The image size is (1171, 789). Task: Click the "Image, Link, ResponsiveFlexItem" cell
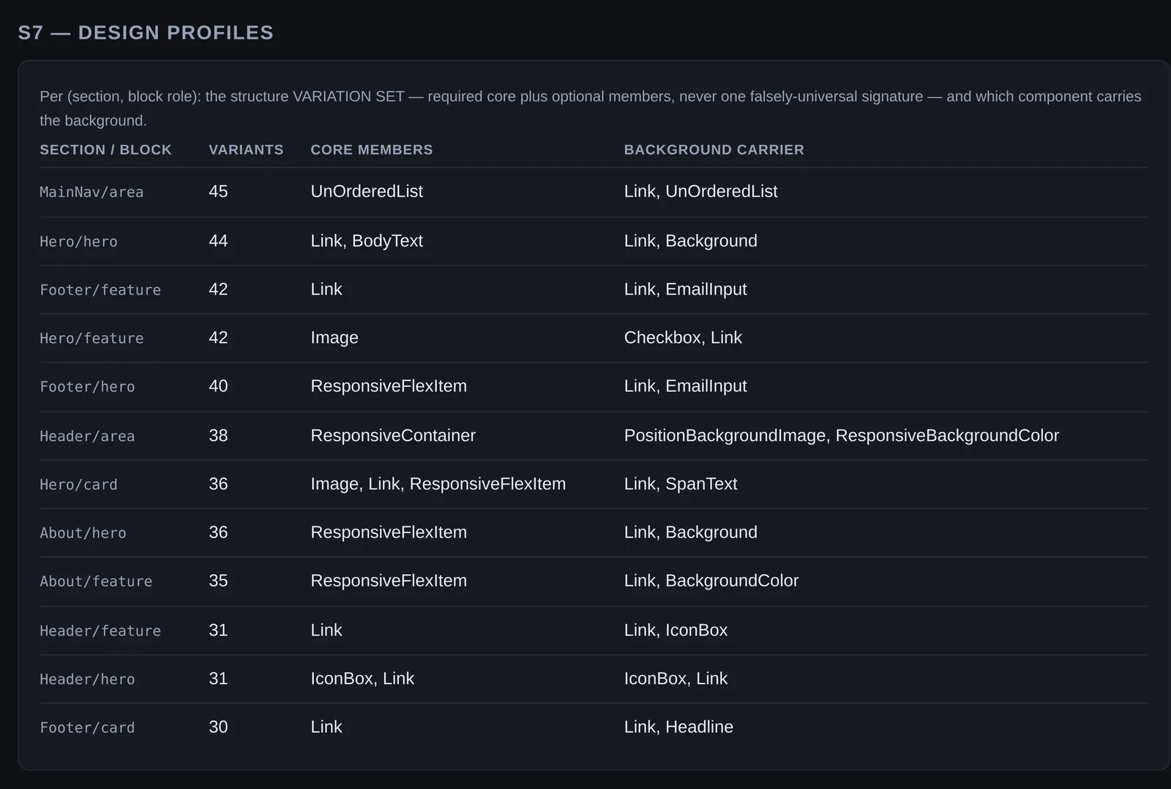point(438,484)
